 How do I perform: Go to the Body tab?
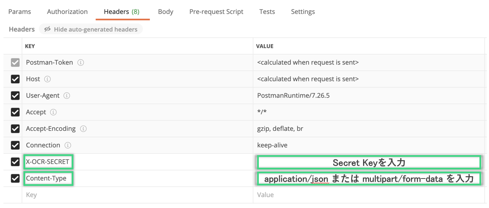[x=165, y=12]
